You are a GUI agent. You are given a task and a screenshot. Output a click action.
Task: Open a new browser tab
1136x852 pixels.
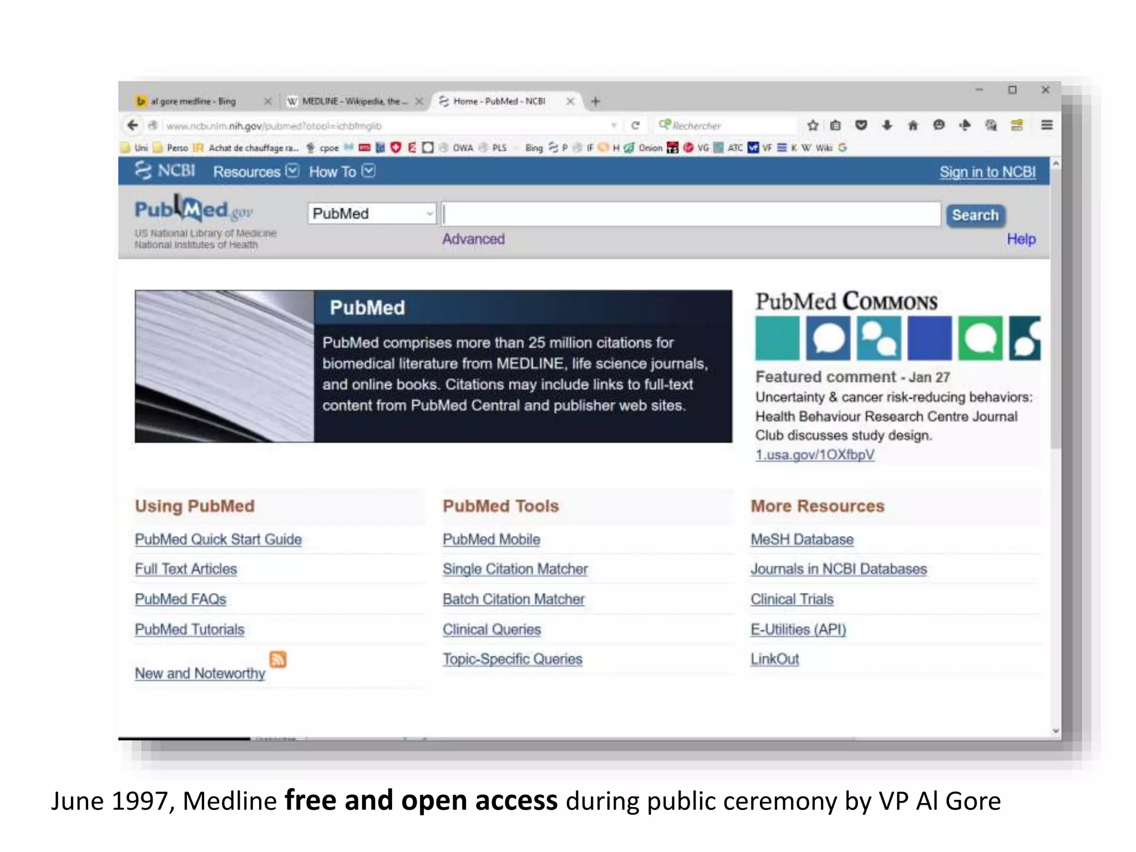(595, 101)
